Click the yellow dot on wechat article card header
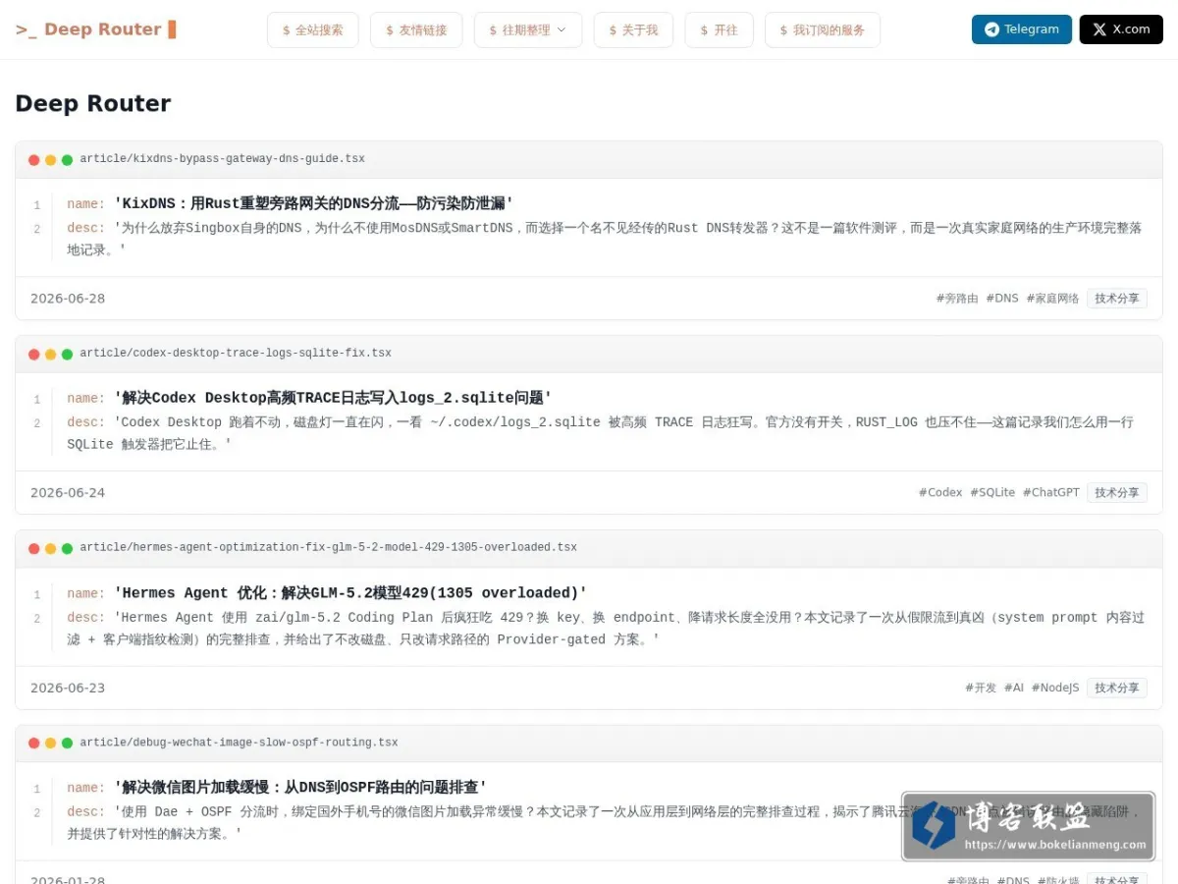The height and width of the screenshot is (884, 1178). pyautogui.click(x=51, y=744)
